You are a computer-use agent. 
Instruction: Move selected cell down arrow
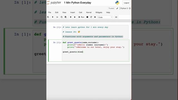point(75,17)
